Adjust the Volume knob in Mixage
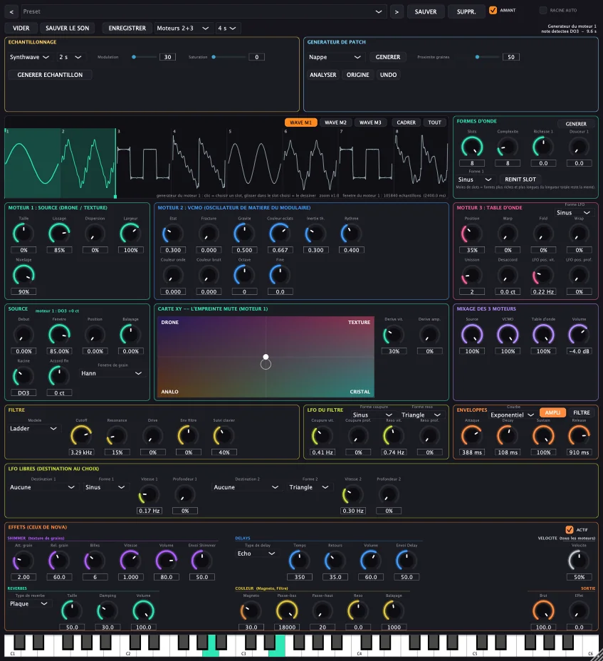 [x=579, y=335]
